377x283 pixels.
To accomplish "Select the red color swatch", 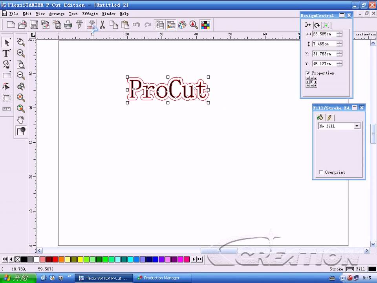I will click(x=55, y=259).
